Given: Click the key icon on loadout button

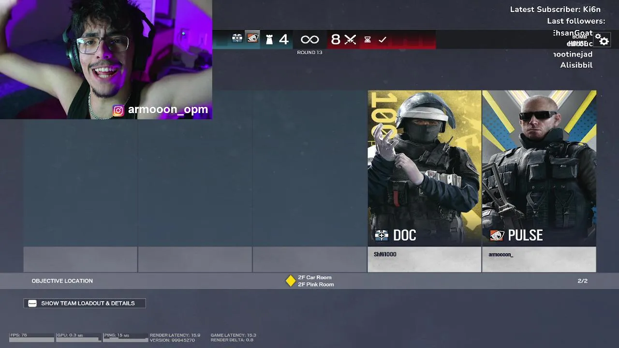Looking at the screenshot, I should (32, 303).
